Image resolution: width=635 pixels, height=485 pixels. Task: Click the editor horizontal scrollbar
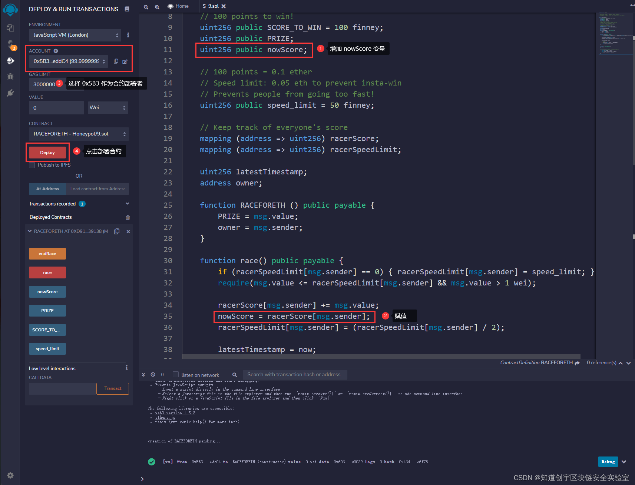(x=381, y=357)
